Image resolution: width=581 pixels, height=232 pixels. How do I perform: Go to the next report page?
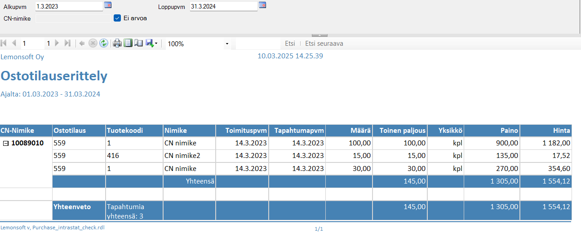pos(57,44)
